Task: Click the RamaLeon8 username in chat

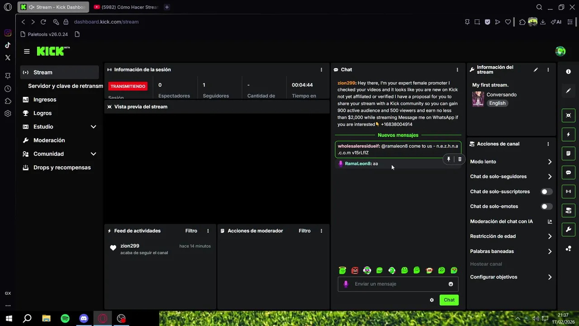Action: tap(357, 163)
